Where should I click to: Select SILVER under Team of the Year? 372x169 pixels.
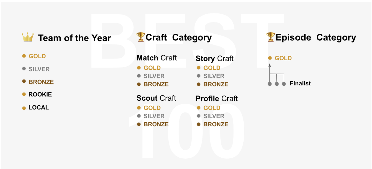(x=39, y=69)
